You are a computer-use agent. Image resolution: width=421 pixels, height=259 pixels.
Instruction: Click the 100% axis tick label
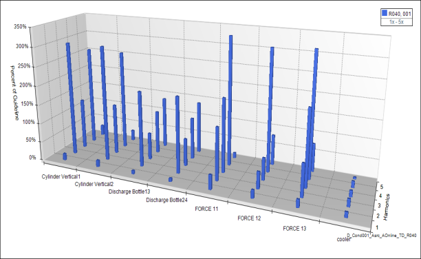(x=29, y=123)
